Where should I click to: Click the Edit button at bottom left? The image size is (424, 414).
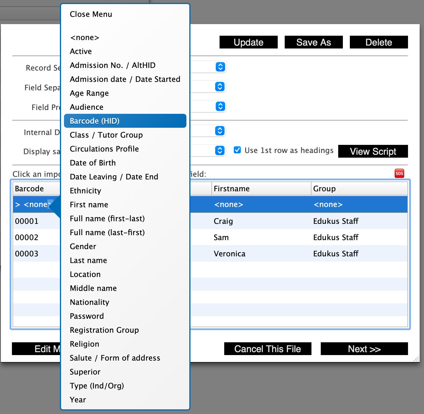point(36,349)
